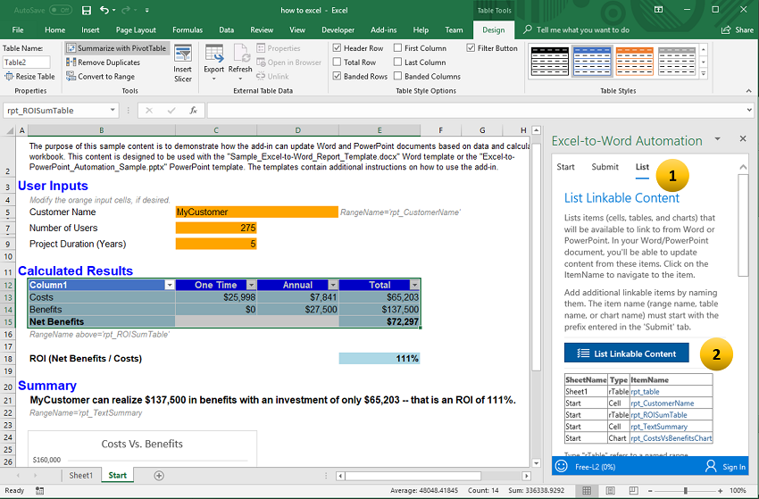This screenshot has height=499, width=759.
Task: Insert a Slicer
Action: click(x=183, y=63)
